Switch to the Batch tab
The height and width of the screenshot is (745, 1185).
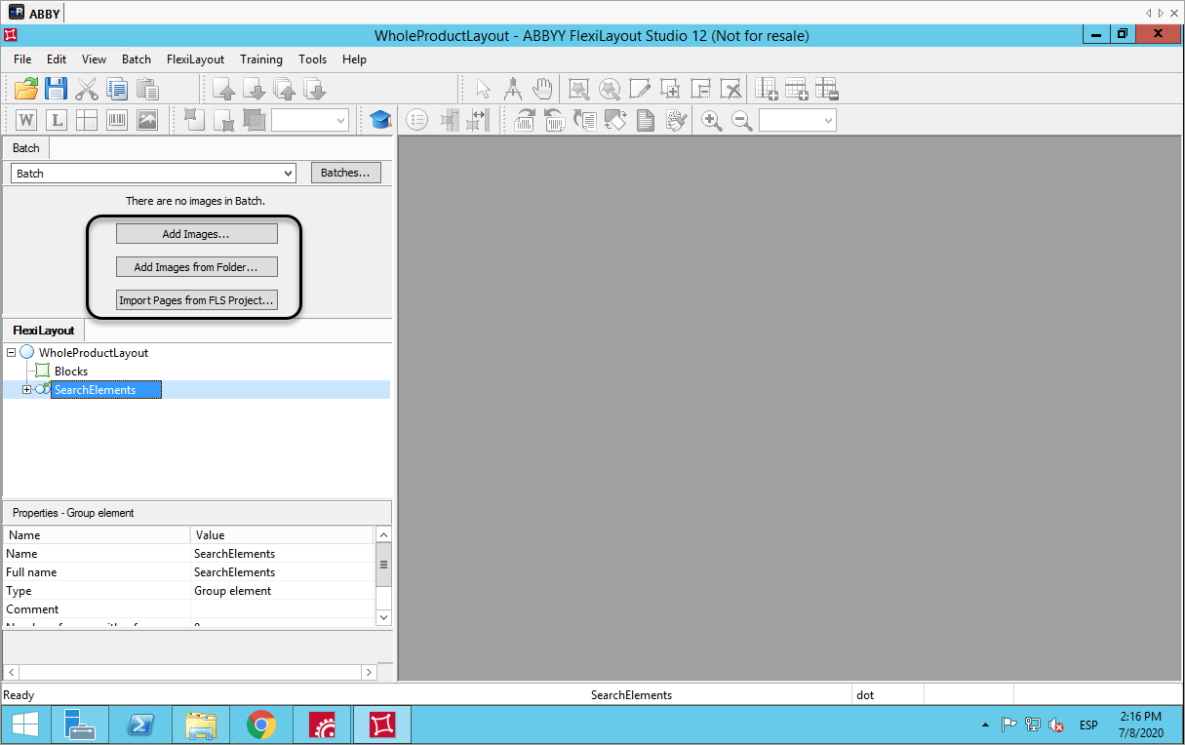[26, 148]
